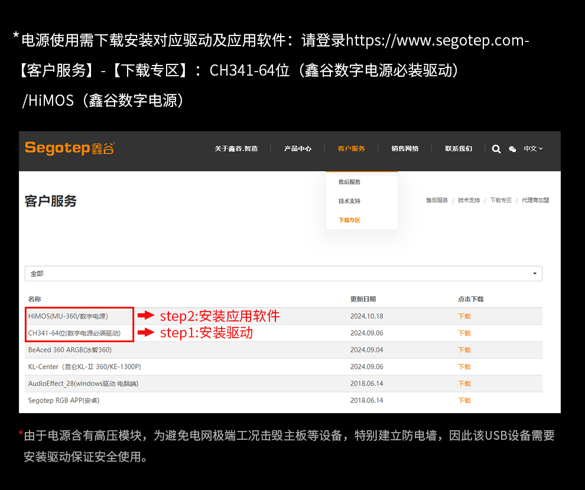Download HiMOS (MU-360/数字电源) software
This screenshot has height=490, width=585.
point(464,316)
